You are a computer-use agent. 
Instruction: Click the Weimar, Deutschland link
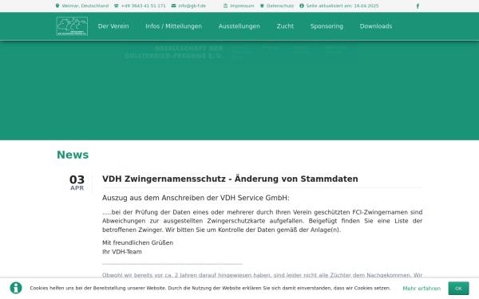click(85, 6)
